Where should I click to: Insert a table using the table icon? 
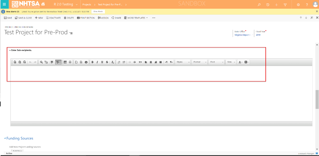[65, 62]
